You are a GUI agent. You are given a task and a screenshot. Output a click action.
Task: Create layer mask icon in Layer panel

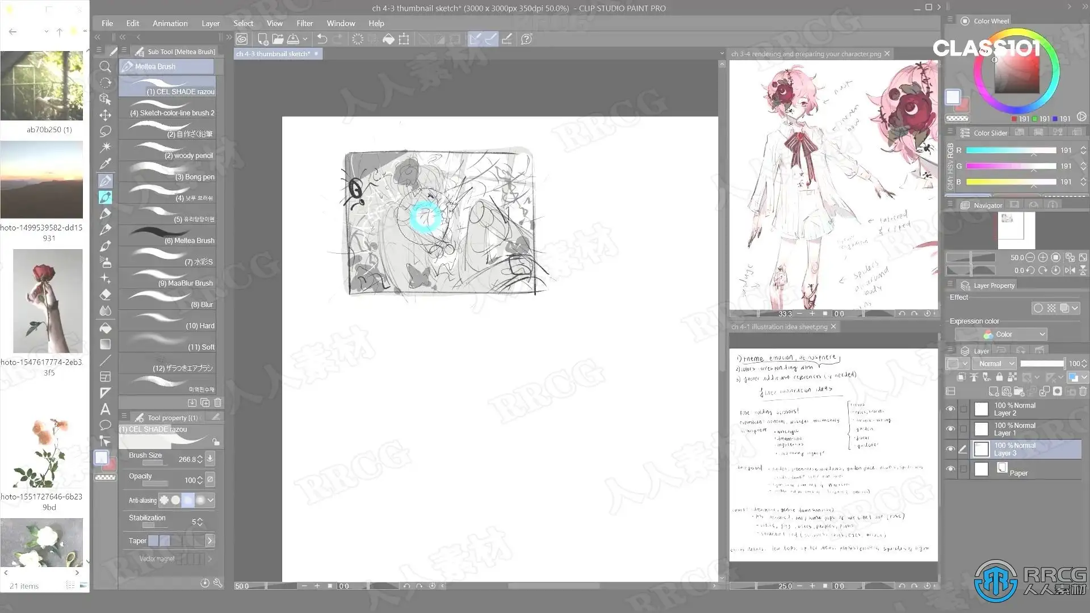click(x=1057, y=391)
